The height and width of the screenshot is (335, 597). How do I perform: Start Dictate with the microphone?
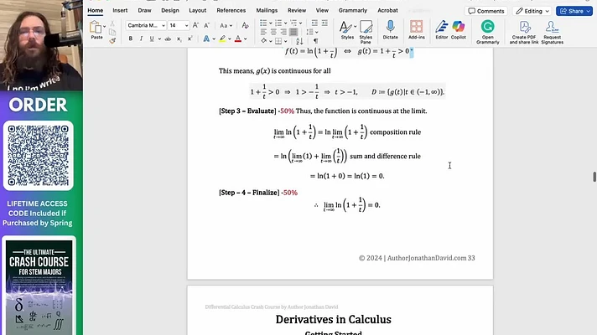[390, 30]
